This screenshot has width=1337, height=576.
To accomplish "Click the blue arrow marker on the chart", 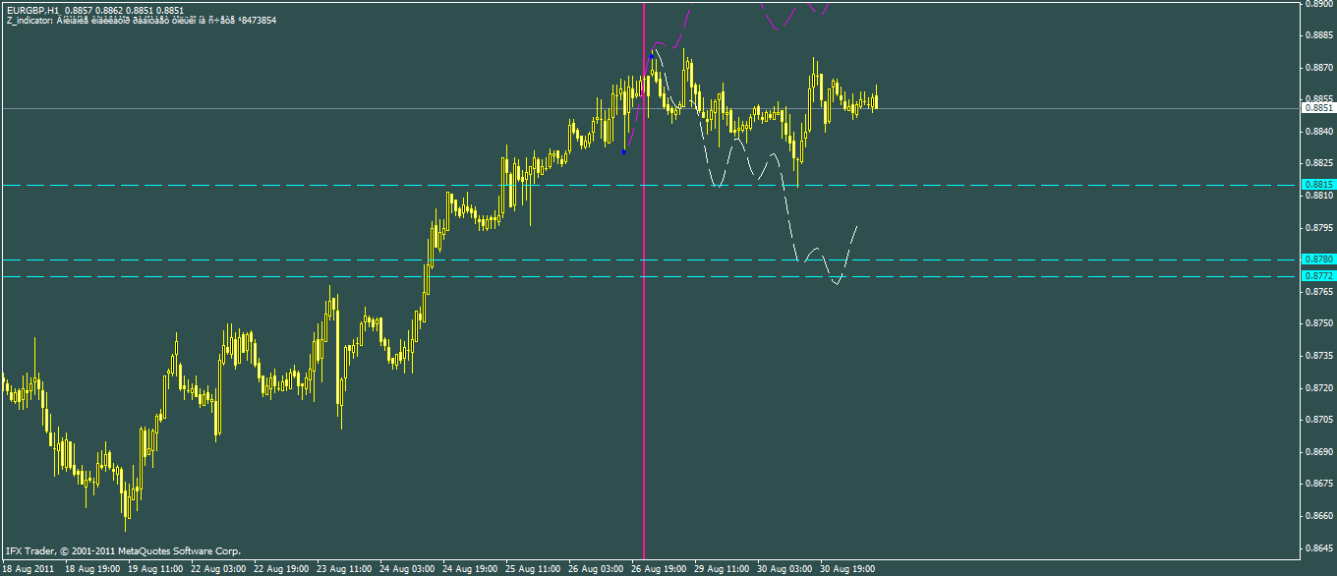I will click(x=624, y=151).
